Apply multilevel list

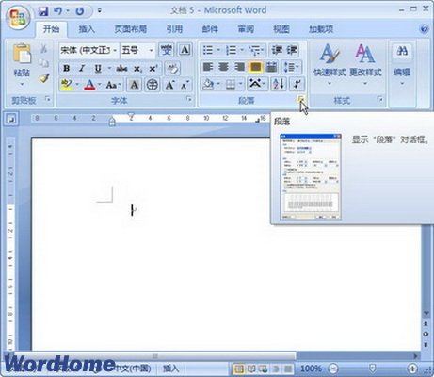254,50
